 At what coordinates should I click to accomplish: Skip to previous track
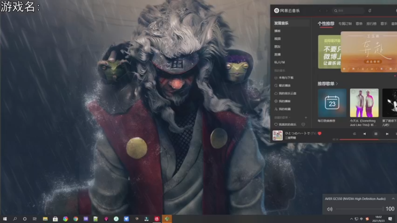point(364,134)
